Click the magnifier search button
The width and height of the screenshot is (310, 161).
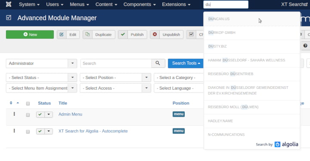coord(158,64)
